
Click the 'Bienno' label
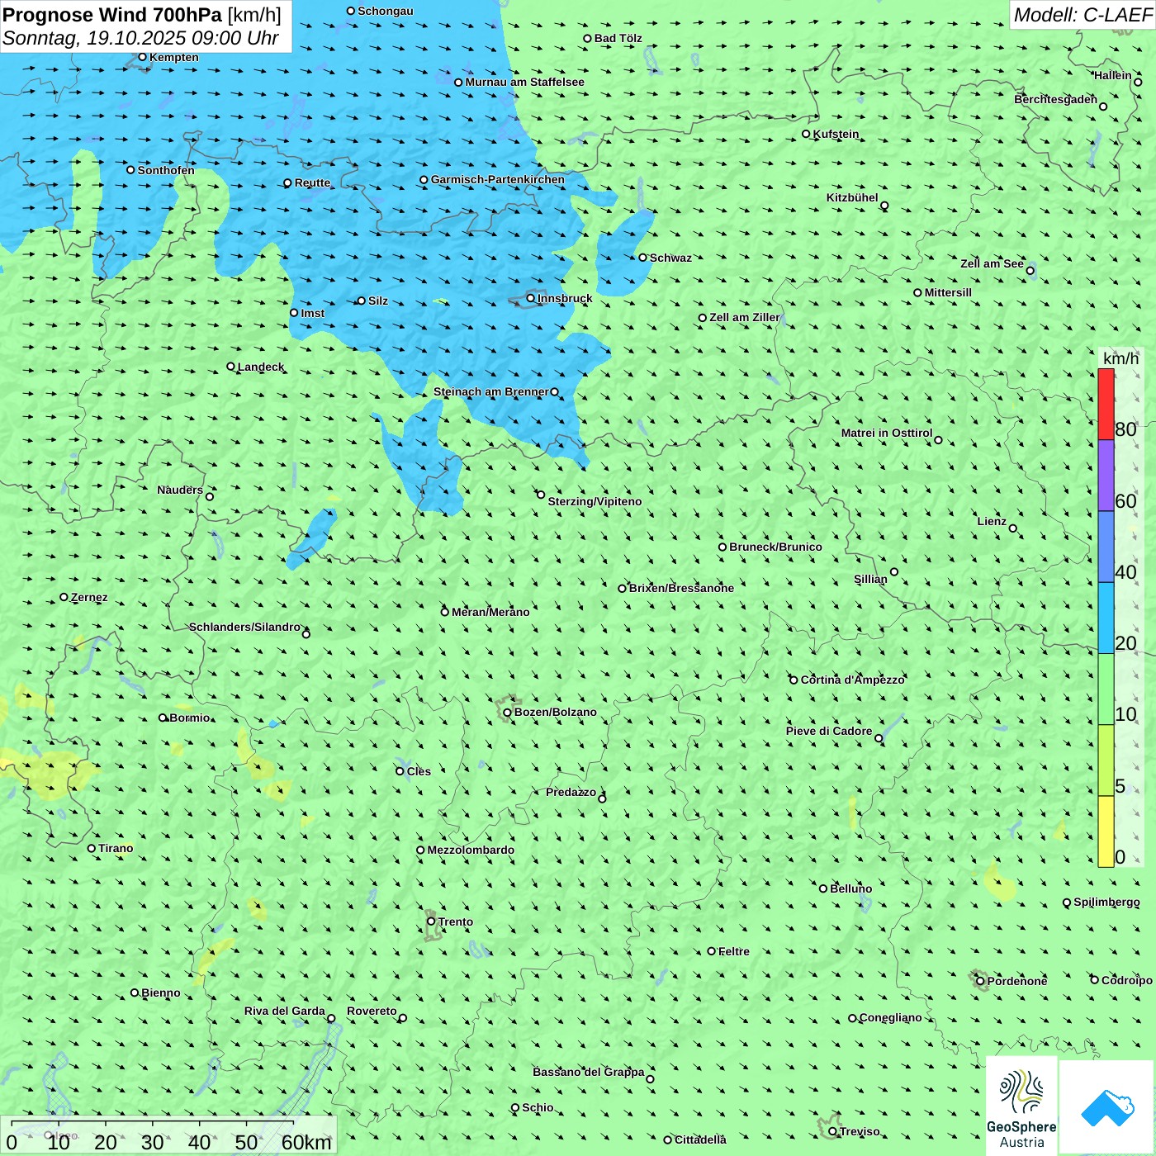161,993
